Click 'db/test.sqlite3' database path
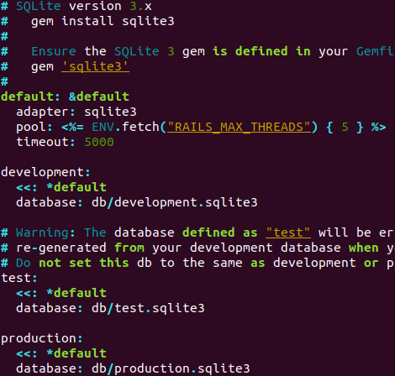The height and width of the screenshot is (376, 395). click(148, 308)
